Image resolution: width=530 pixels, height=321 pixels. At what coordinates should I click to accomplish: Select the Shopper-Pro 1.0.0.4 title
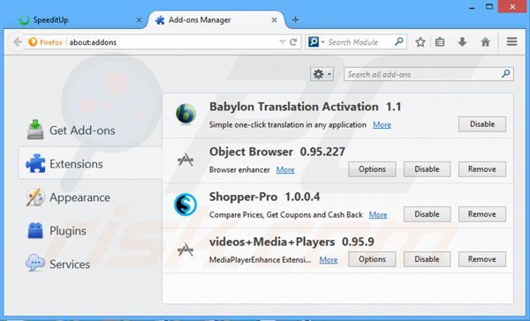pos(264,197)
